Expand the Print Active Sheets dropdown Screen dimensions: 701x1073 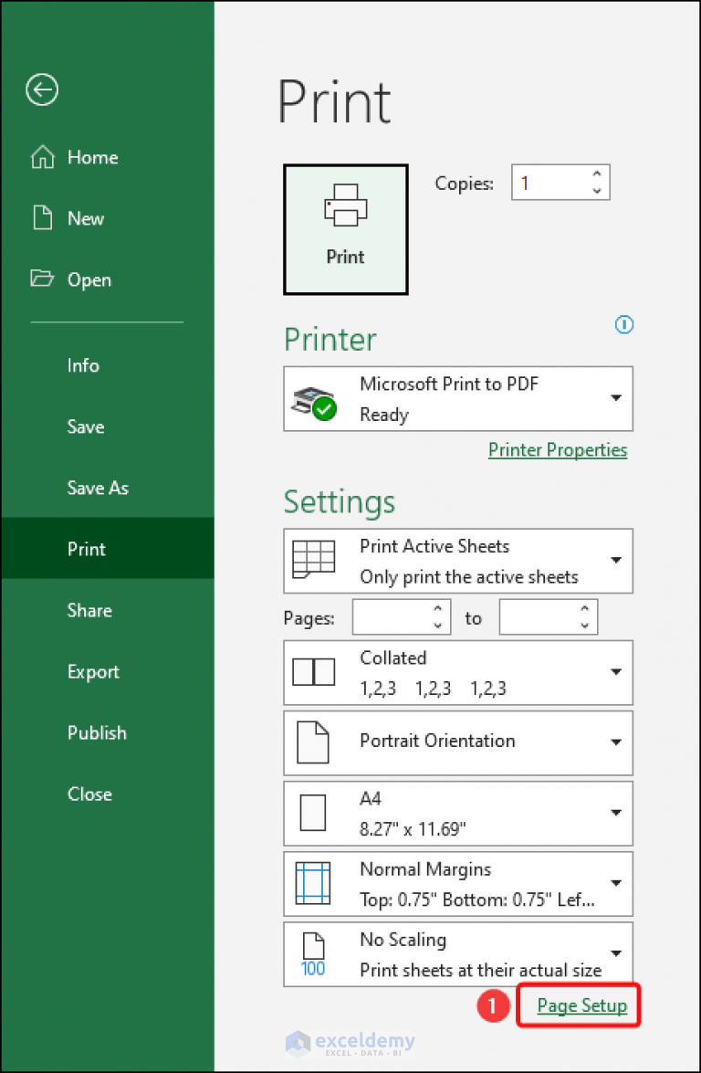(458, 561)
